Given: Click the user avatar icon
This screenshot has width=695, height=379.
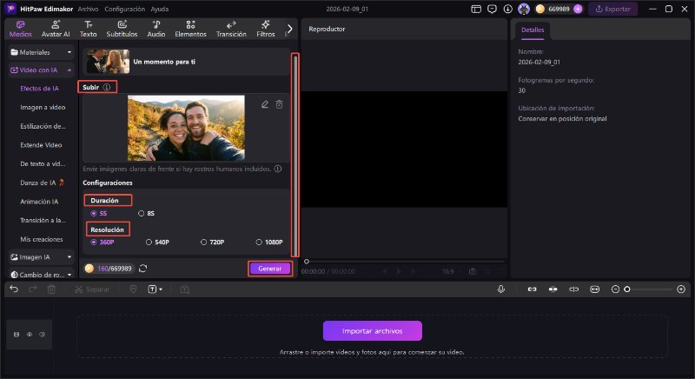Looking at the screenshot, I should point(524,9).
